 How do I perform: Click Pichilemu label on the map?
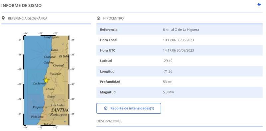pyautogui.click(x=37, y=117)
